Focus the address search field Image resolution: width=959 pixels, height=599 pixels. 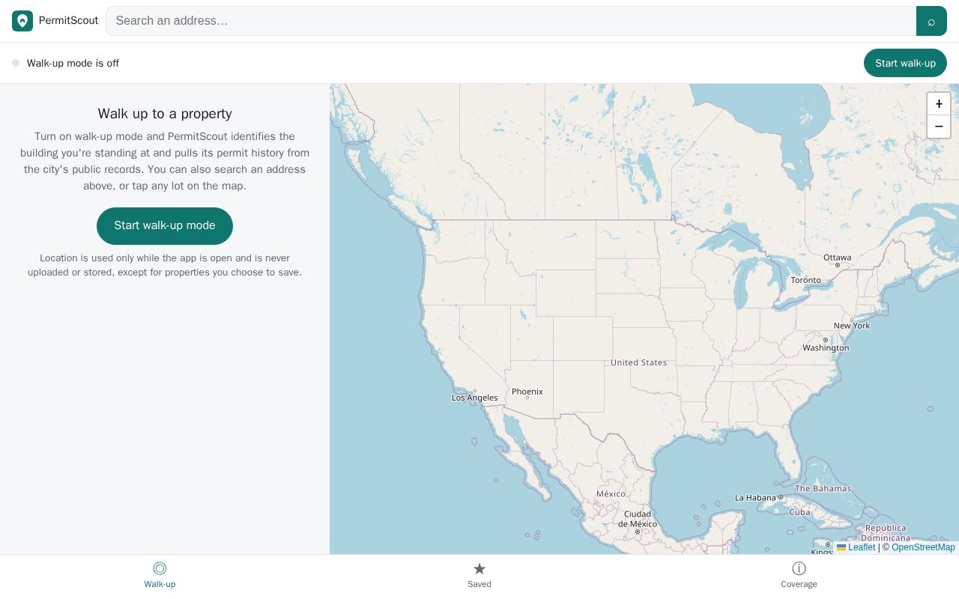511,21
